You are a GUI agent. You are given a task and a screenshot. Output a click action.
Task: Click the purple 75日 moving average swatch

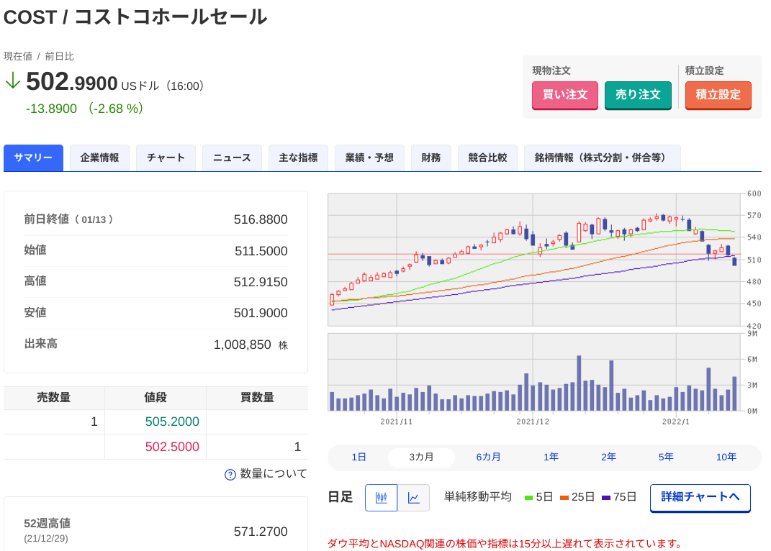[606, 498]
